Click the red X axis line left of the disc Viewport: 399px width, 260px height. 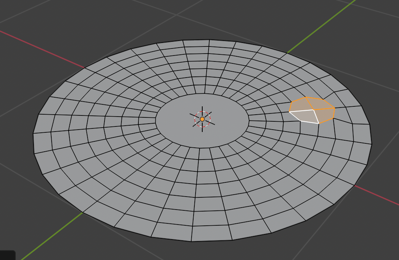pyautogui.click(x=39, y=47)
